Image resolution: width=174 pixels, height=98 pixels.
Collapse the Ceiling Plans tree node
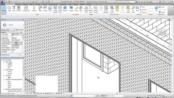(4, 70)
